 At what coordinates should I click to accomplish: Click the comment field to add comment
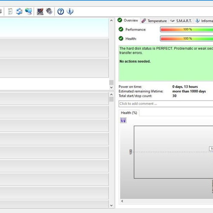[166, 104]
